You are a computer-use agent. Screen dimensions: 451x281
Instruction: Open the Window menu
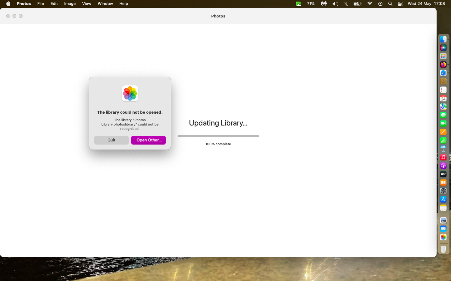pyautogui.click(x=105, y=4)
